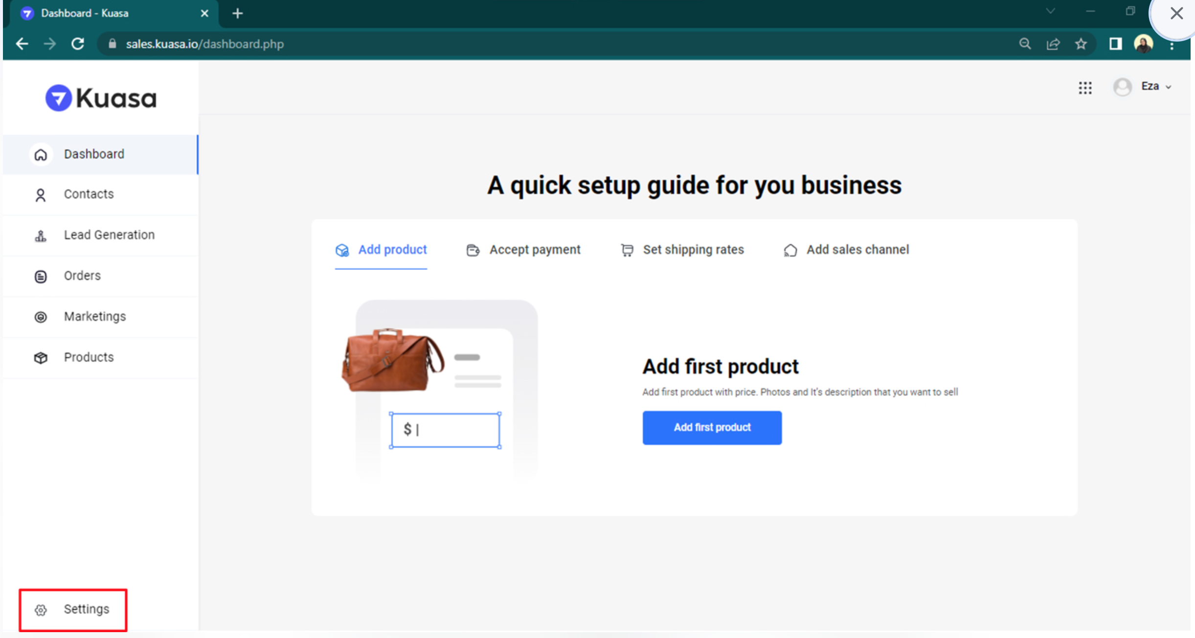This screenshot has height=638, width=1195.
Task: Reload the page with the refresh icon
Action: (x=78, y=44)
